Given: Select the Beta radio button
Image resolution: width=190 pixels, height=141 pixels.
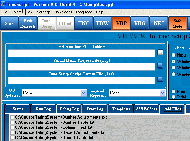Looking at the screenshot, I should pos(173,91).
